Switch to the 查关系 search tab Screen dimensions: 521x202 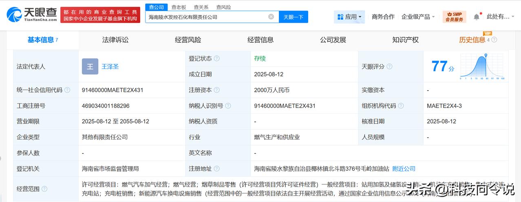pyautogui.click(x=201, y=7)
